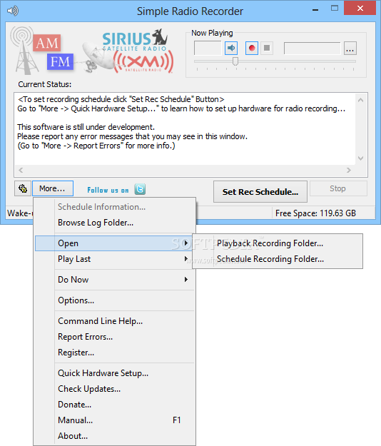Choose Report Errors... in the menu
The width and height of the screenshot is (381, 446).
pyautogui.click(x=115, y=337)
